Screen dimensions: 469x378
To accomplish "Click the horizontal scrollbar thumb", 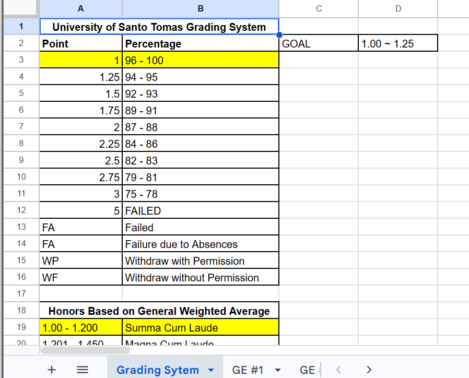I will point(85,350).
